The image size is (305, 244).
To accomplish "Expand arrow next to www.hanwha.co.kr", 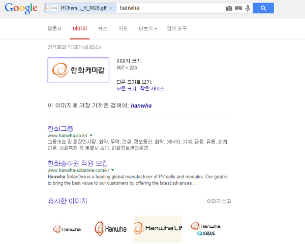I will 91,135.
